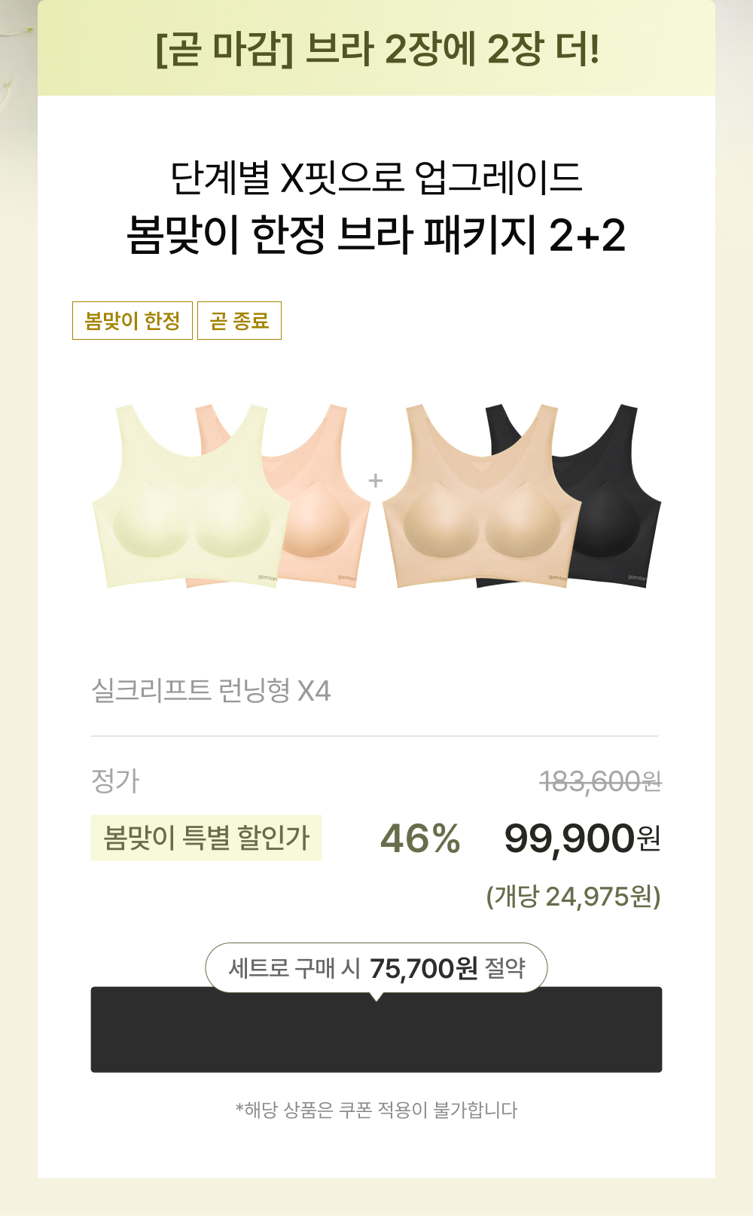This screenshot has height=1216, width=753.
Task: Click the '봄맞이 특별 할인가' highlighted label
Action: [206, 838]
